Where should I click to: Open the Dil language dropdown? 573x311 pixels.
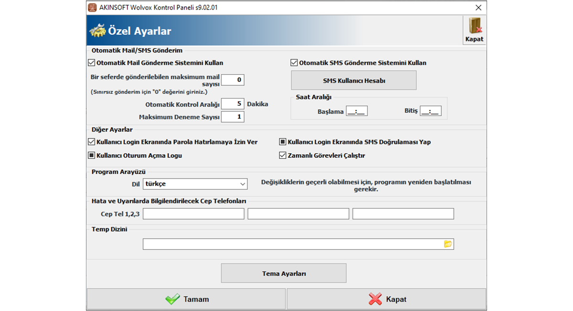click(195, 184)
